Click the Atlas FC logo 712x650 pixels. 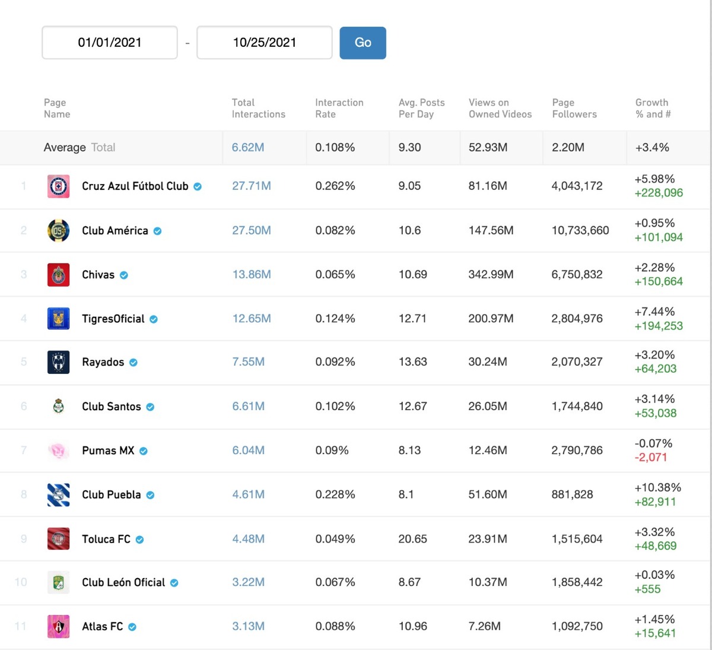pyautogui.click(x=58, y=626)
